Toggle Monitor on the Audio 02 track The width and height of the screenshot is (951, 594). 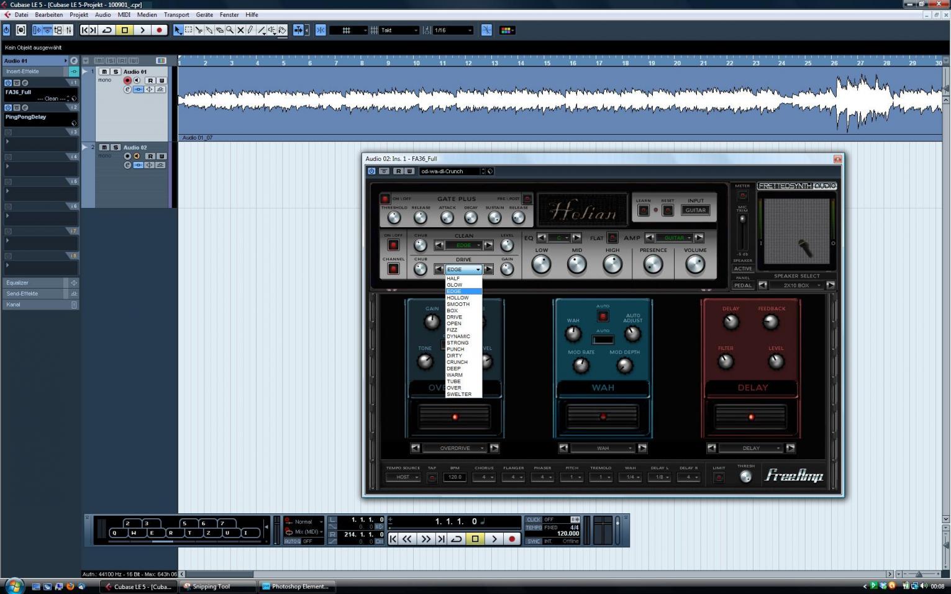click(x=137, y=156)
